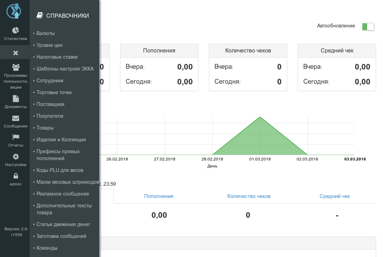Open Покупатели directory
The width and height of the screenshot is (383, 257).
(x=50, y=116)
